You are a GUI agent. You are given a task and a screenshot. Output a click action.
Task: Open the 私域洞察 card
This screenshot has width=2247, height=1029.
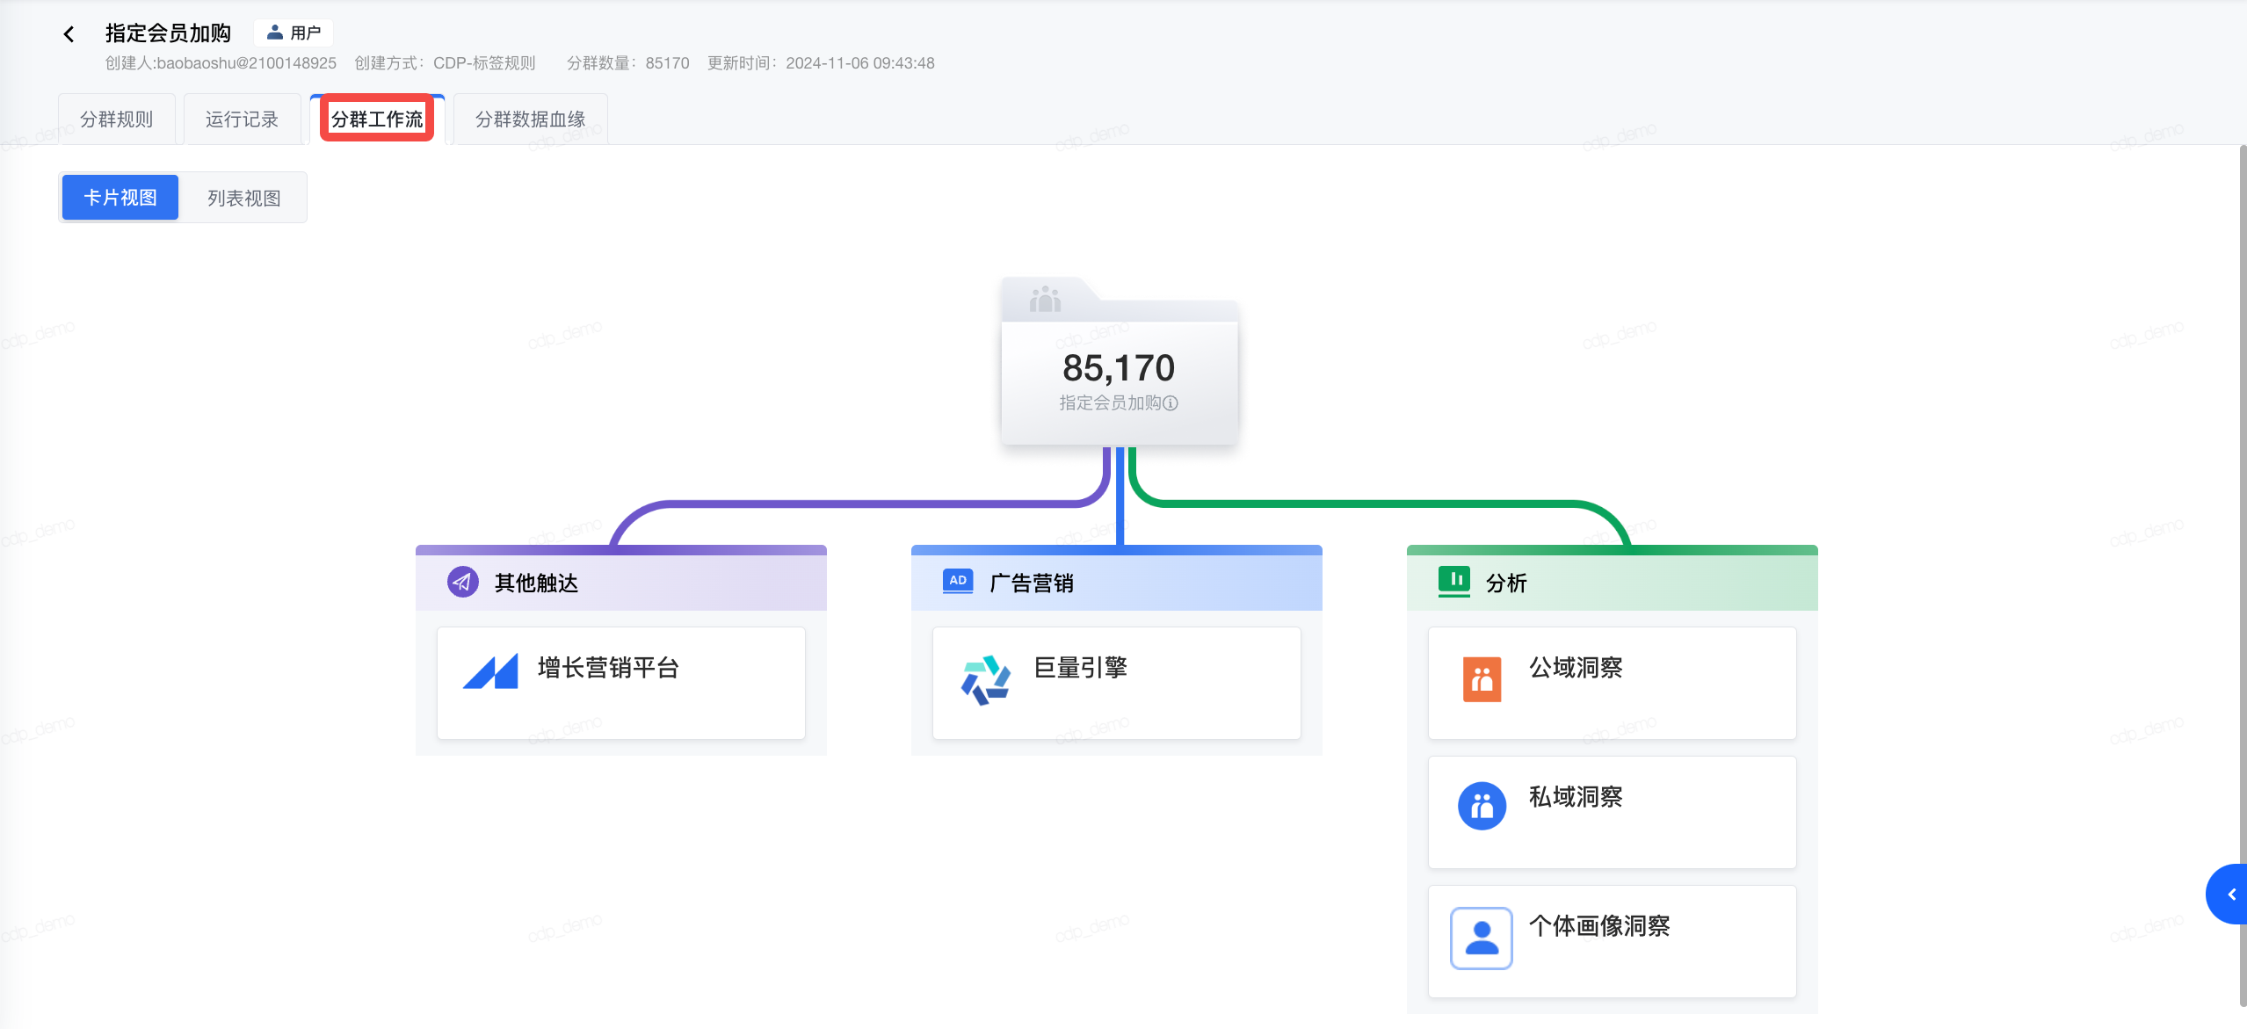1613,812
